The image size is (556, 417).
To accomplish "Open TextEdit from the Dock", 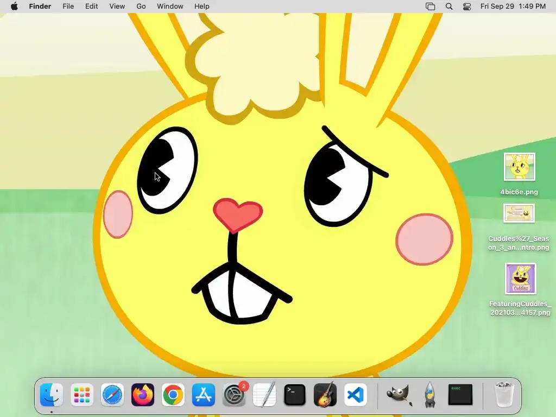I will pos(264,395).
